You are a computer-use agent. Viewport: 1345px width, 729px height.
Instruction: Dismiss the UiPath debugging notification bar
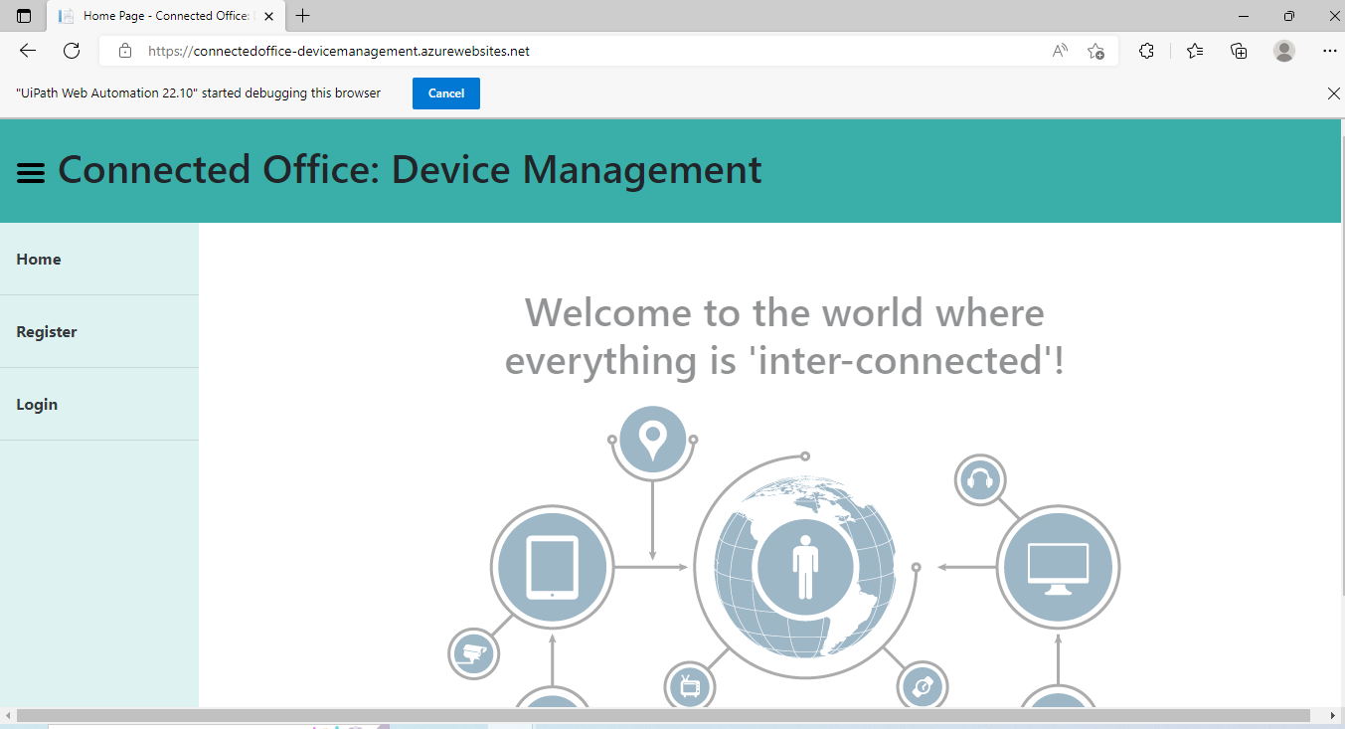pyautogui.click(x=1334, y=93)
